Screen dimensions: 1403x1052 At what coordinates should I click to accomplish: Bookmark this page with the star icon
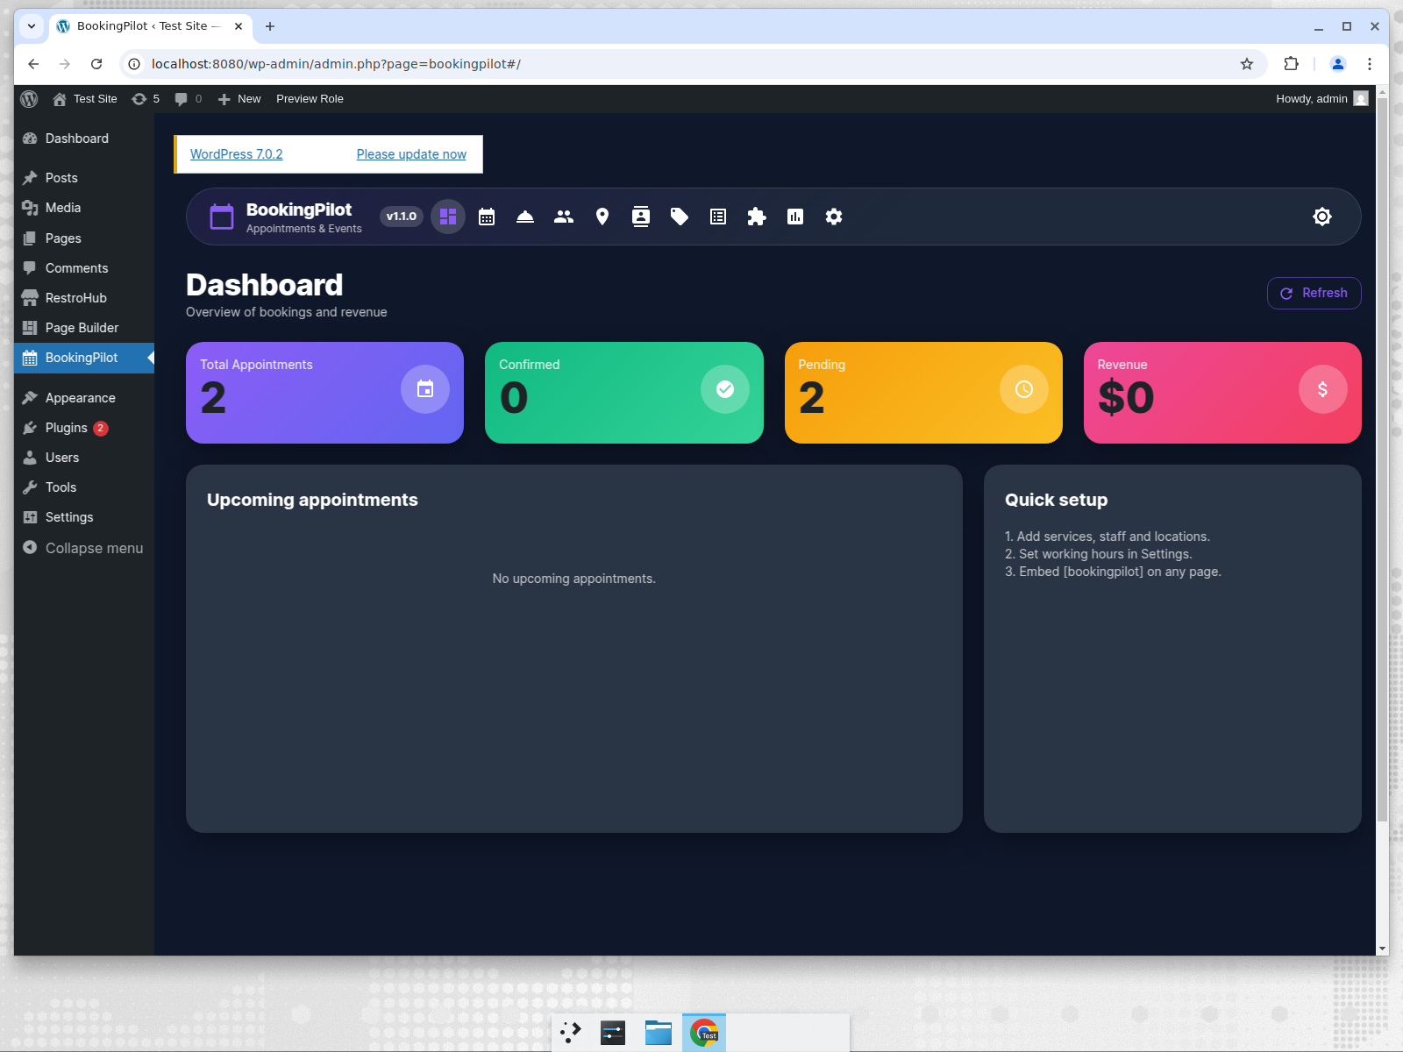pos(1247,64)
